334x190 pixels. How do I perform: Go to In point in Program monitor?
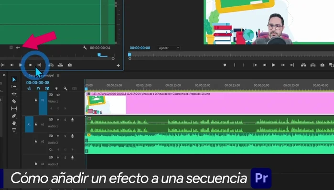click(x=255, y=65)
